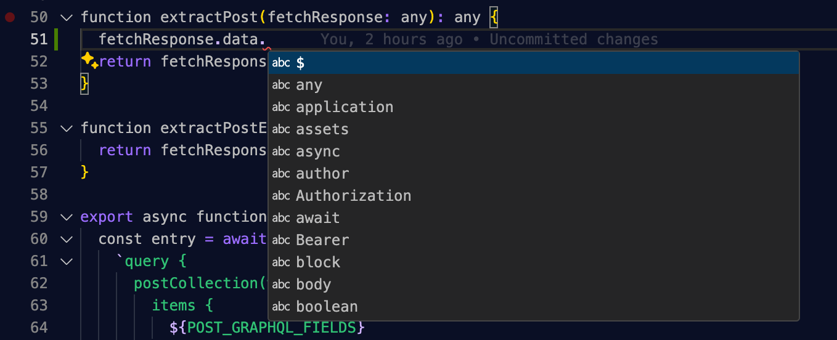Click the abc icon beside 'await'

tap(281, 218)
